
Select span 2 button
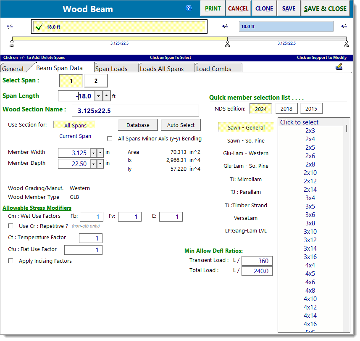click(x=96, y=81)
